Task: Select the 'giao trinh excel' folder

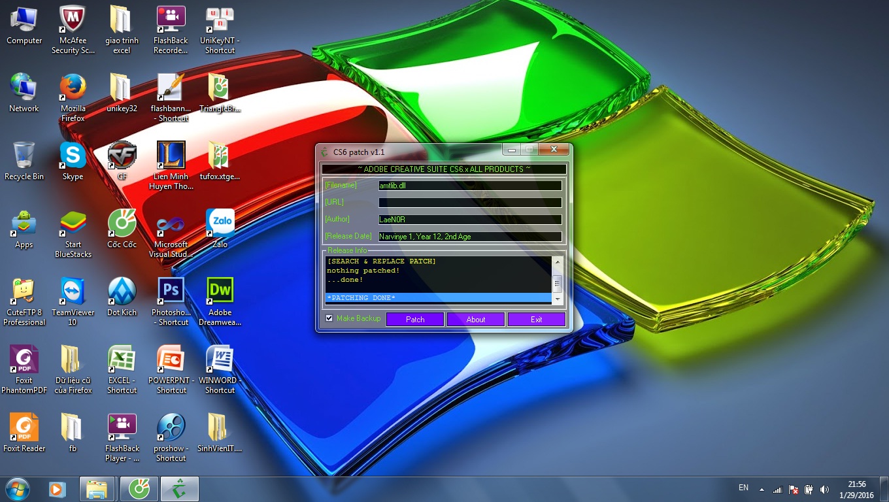Action: tap(122, 30)
